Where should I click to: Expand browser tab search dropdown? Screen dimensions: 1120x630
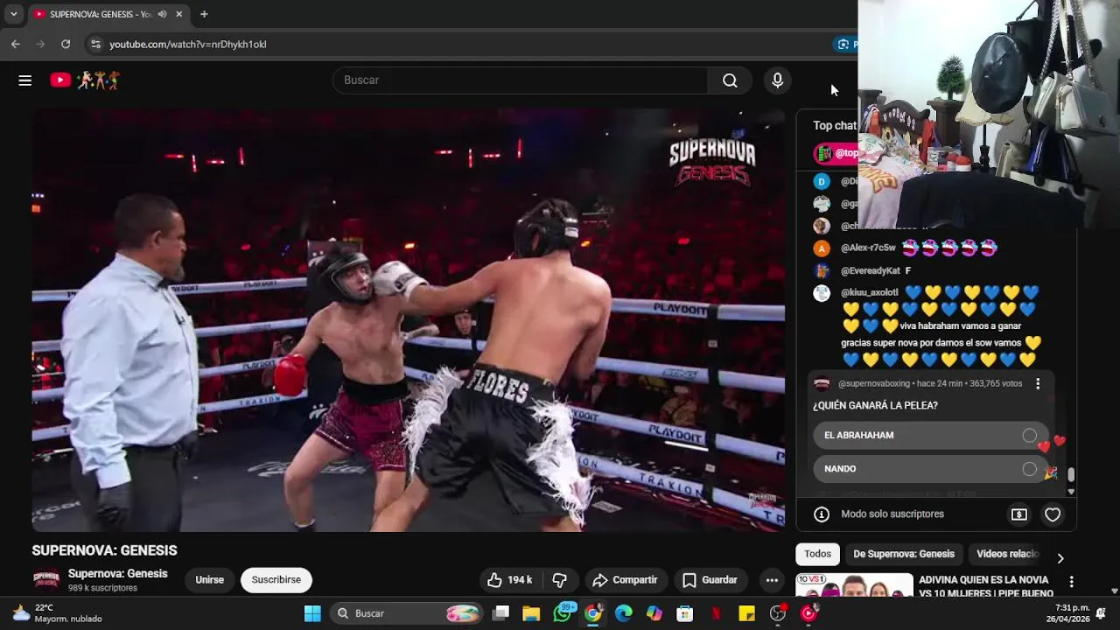click(14, 14)
